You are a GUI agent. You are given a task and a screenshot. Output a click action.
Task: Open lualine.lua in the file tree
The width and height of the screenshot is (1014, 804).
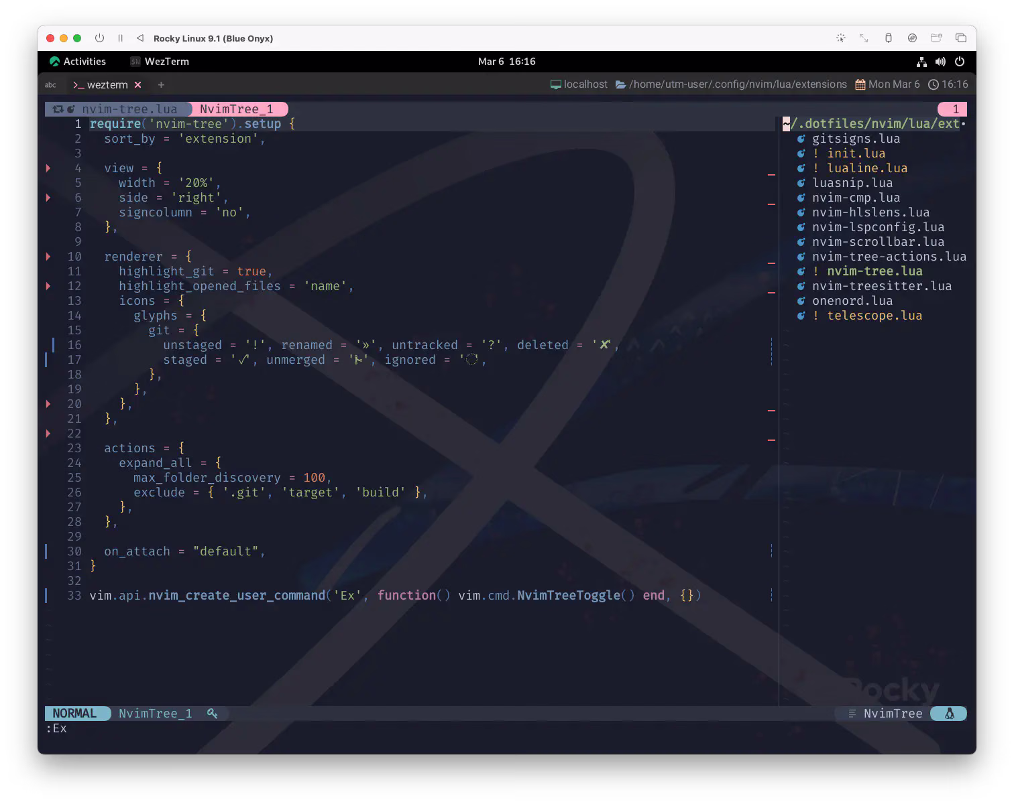click(867, 168)
